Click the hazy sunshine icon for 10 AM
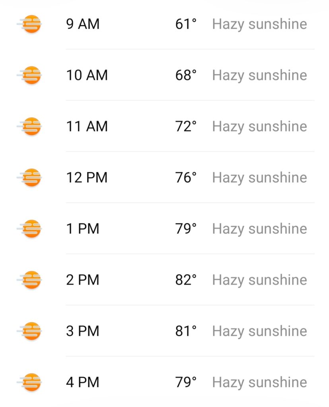The width and height of the screenshot is (329, 407). coord(31,75)
